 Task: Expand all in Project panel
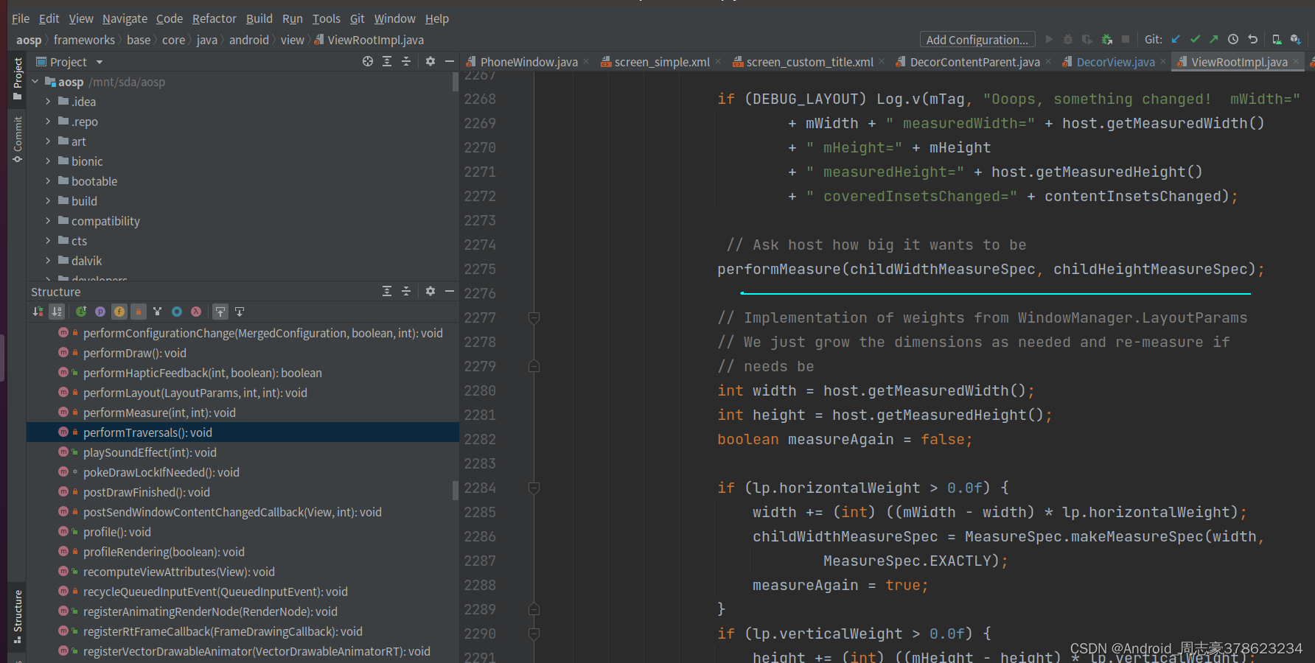pyautogui.click(x=387, y=62)
